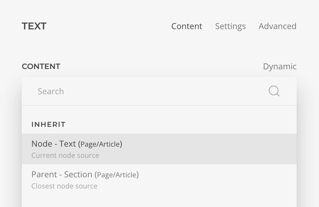Image resolution: width=319 pixels, height=207 pixels.
Task: Click blank header space between TEXT and Content
Action: click(x=109, y=26)
